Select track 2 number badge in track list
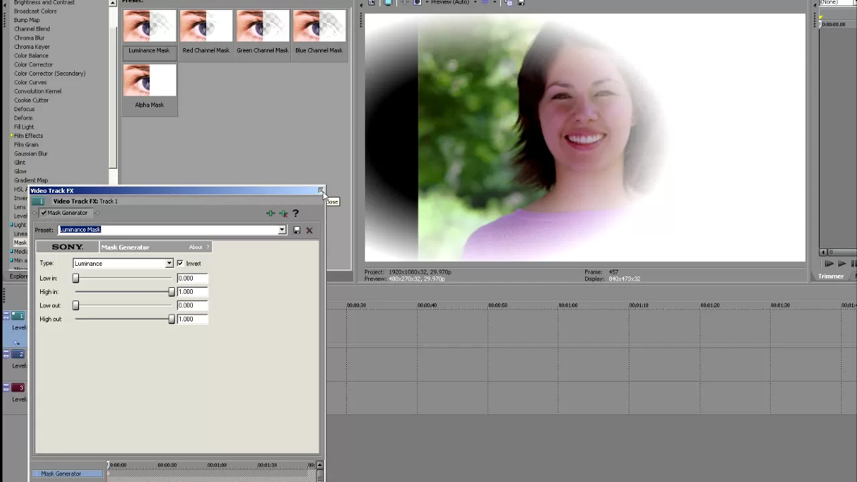This screenshot has width=857, height=482. coord(19,353)
